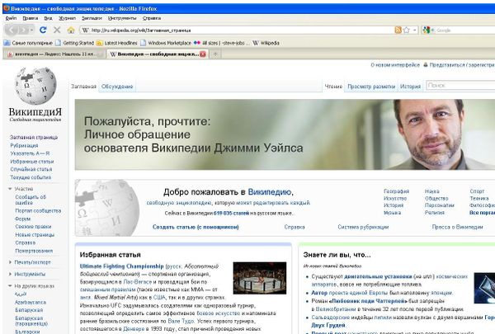Open the Wikipedia bookmark in bookmarks toolbar

tap(266, 43)
